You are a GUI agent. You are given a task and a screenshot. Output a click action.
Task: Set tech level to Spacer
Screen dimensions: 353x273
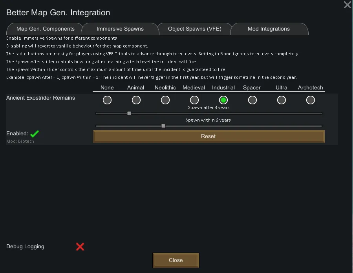point(252,100)
